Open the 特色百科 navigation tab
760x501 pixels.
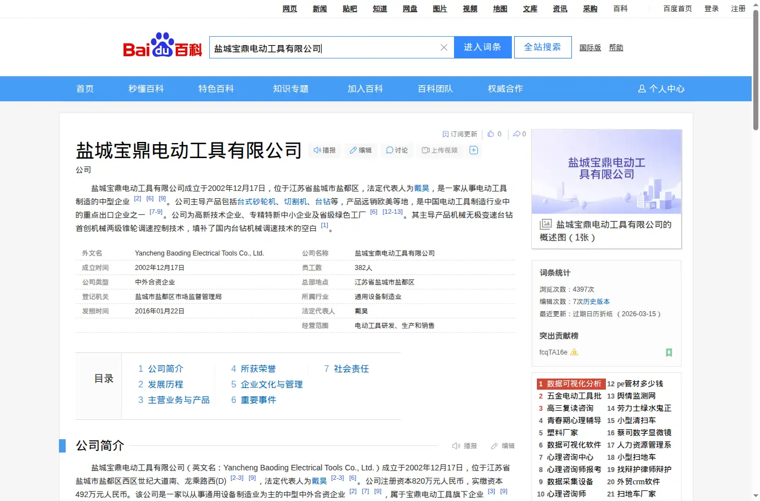coord(216,89)
